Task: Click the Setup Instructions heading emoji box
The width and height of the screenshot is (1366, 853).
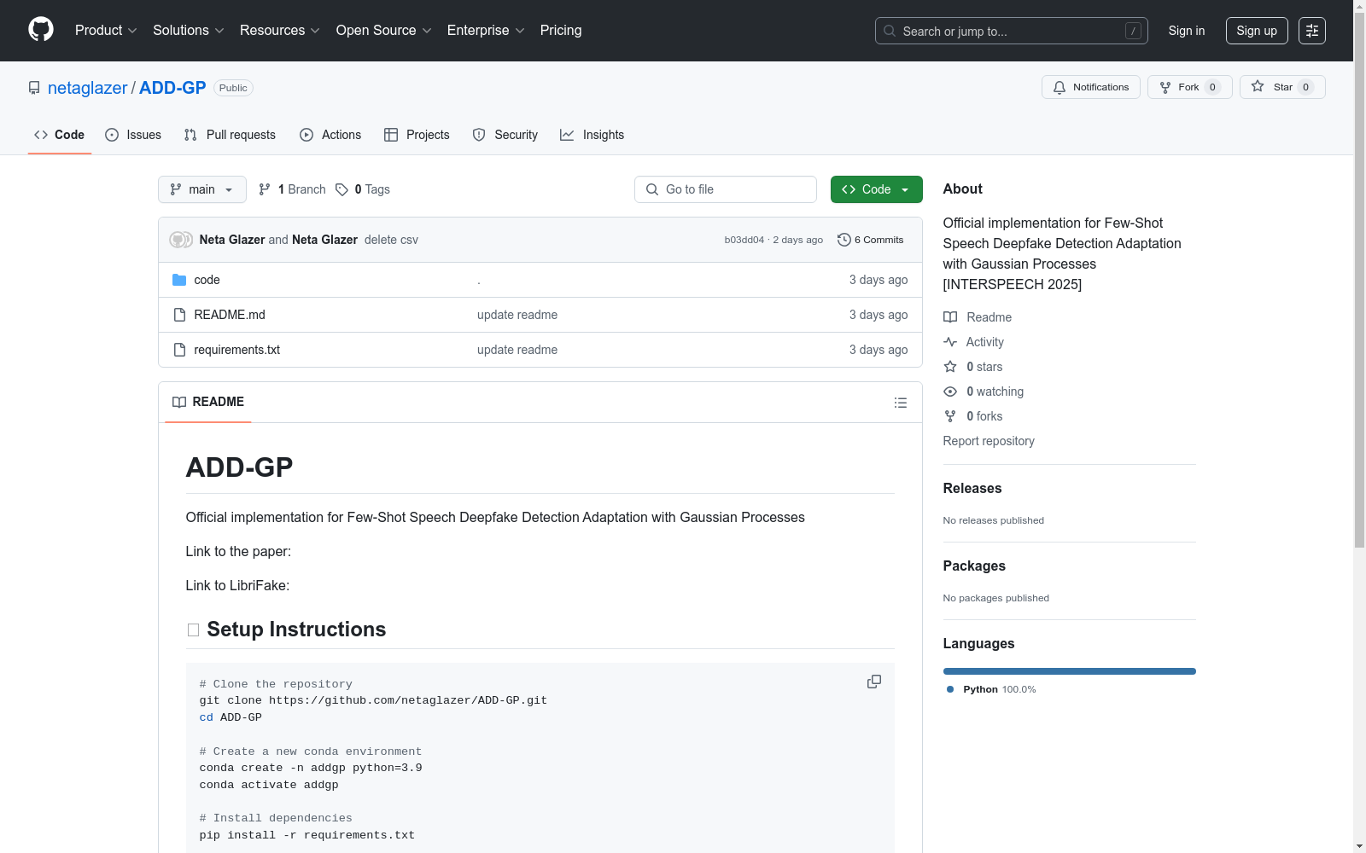Action: click(193, 630)
